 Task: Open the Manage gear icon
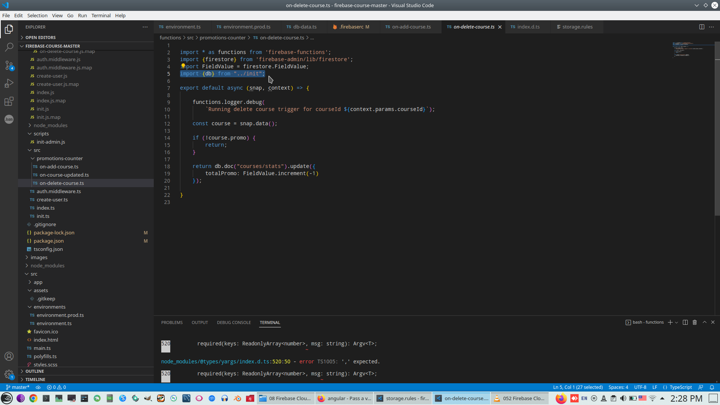point(9,374)
